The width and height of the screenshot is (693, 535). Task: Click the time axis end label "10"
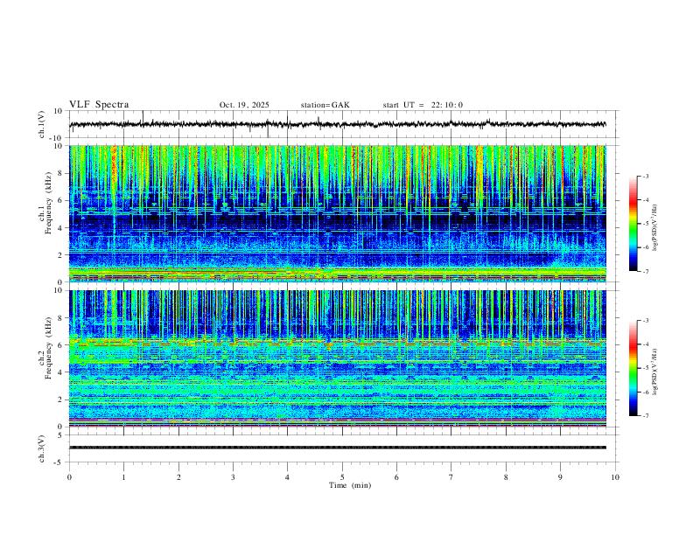tap(615, 477)
